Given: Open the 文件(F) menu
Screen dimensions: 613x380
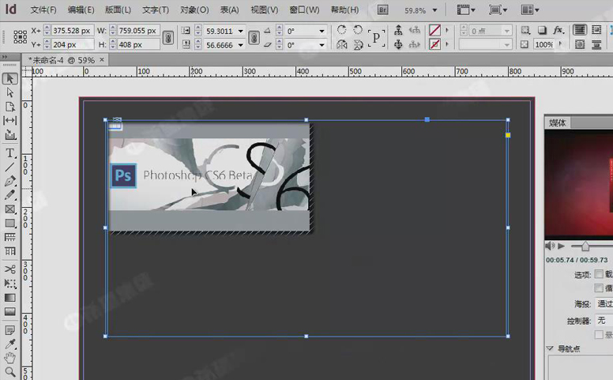Looking at the screenshot, I should click(x=43, y=10).
